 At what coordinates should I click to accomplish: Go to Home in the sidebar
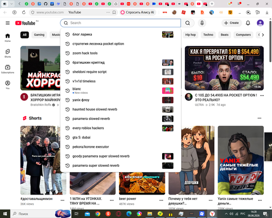pyautogui.click(x=8, y=38)
